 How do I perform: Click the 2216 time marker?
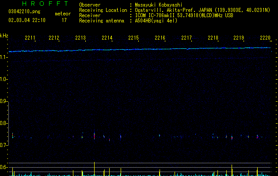coord(160,38)
